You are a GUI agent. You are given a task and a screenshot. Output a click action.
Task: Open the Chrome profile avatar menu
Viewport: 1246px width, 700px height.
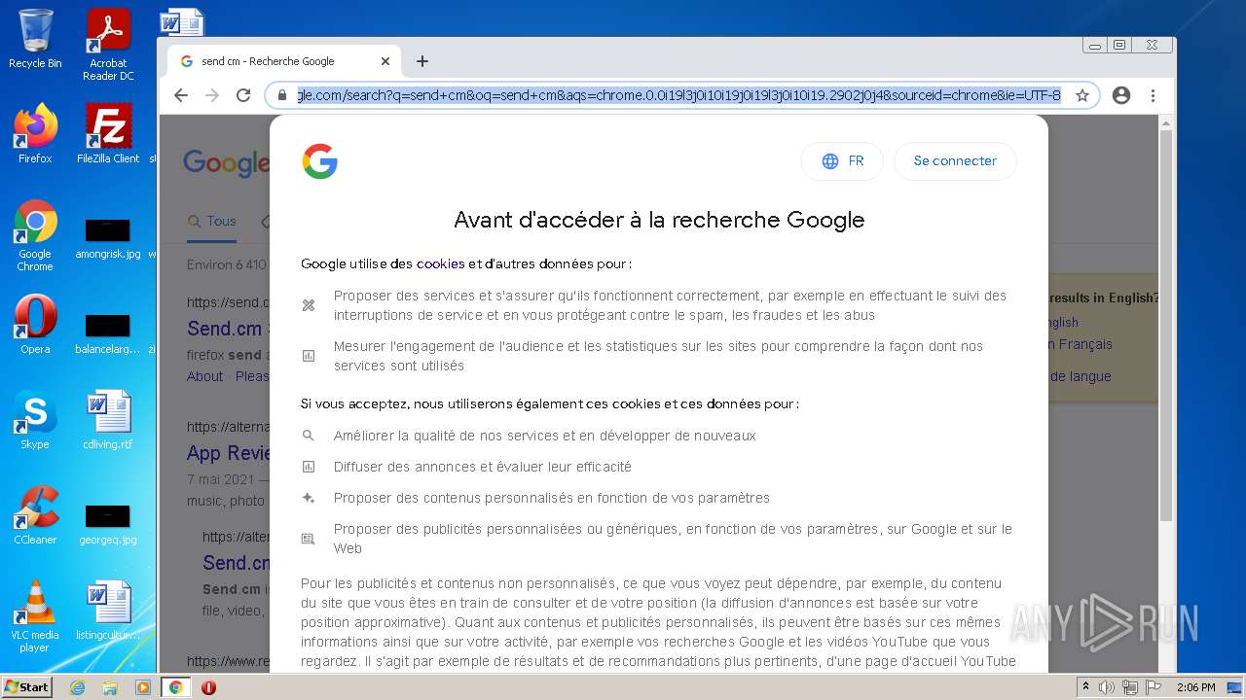point(1121,95)
